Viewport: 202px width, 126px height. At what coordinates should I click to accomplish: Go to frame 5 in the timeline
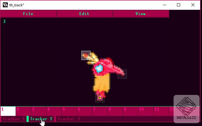tap(69, 111)
